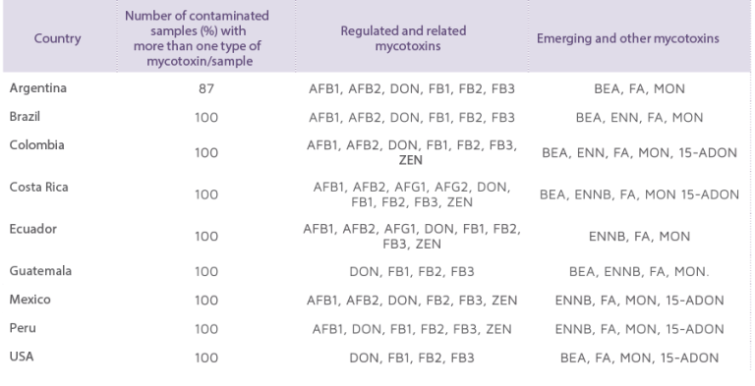Click USA's BEA, FA, MON, 15-ADON cell
The height and width of the screenshot is (386, 755).
coord(639,358)
